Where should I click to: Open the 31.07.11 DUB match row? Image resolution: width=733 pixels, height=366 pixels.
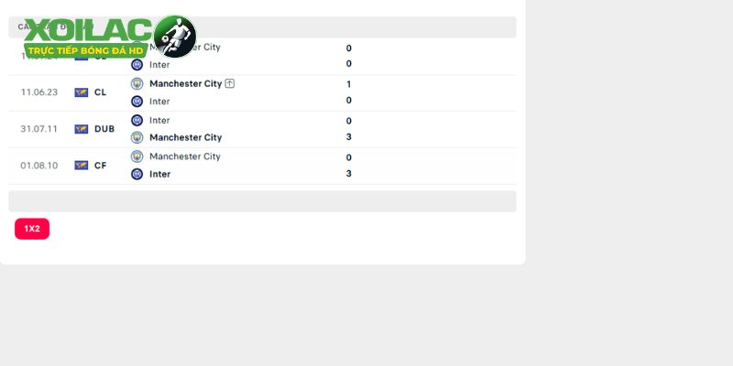point(262,129)
